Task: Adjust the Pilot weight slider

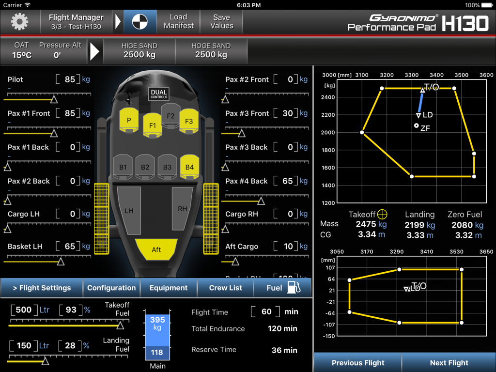Action: (x=55, y=99)
